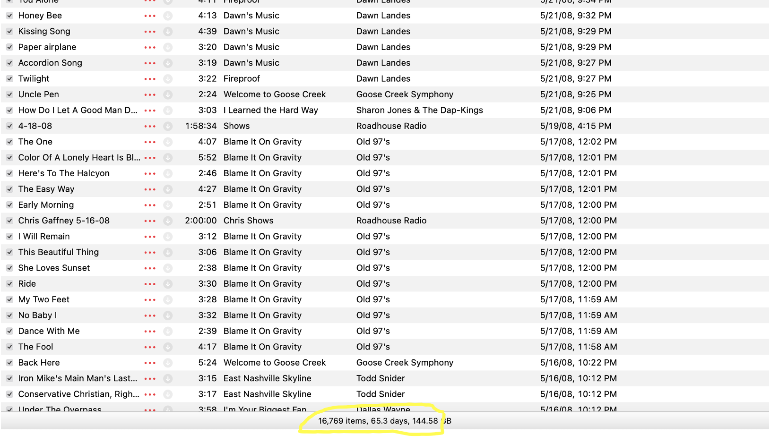Click the artist Sharon Jones & The Dap-Kings
This screenshot has height=443, width=779.
[x=420, y=110]
